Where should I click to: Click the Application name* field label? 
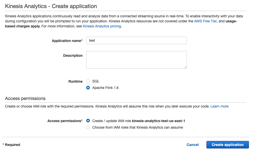click(x=67, y=41)
